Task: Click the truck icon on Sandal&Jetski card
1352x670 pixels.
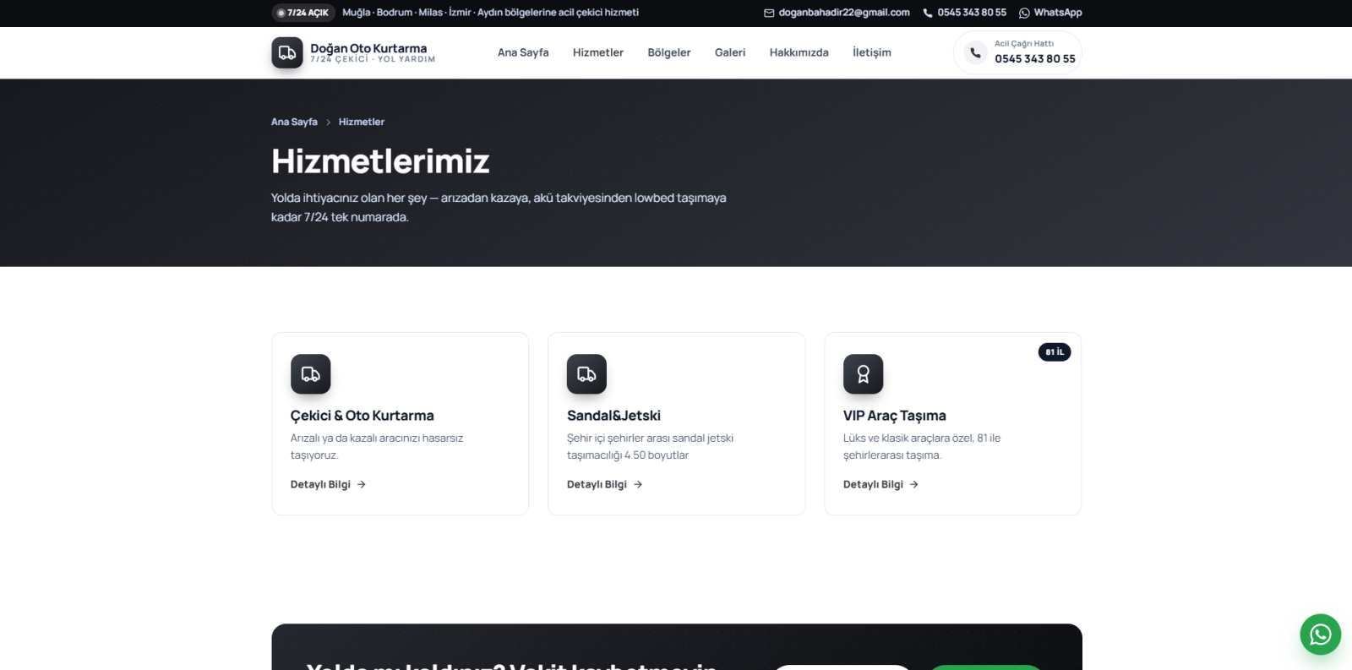Action: (x=586, y=374)
